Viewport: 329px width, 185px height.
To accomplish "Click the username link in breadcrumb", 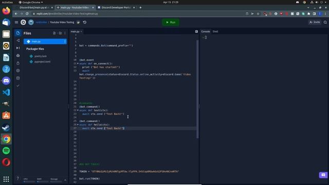I will click(x=41, y=22).
